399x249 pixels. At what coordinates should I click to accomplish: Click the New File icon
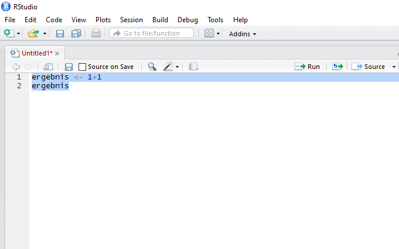point(9,34)
